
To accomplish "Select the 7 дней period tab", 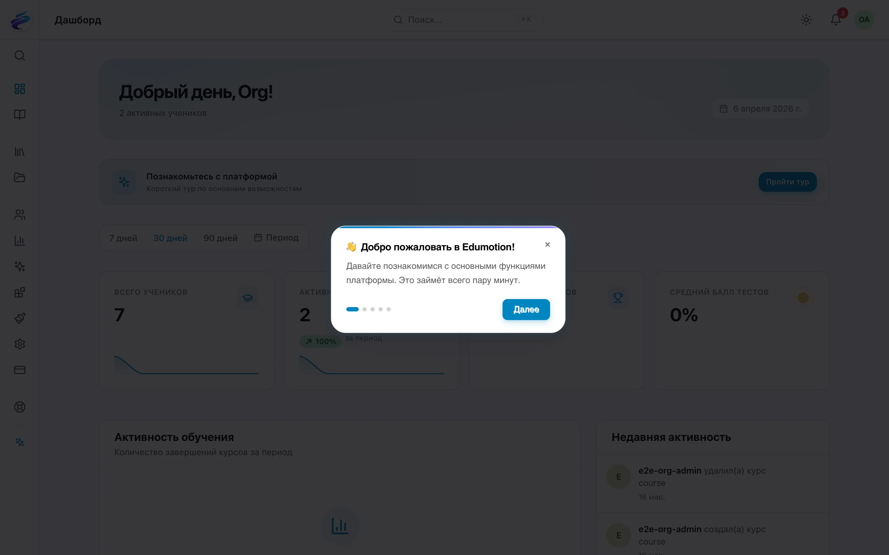I will pos(123,238).
